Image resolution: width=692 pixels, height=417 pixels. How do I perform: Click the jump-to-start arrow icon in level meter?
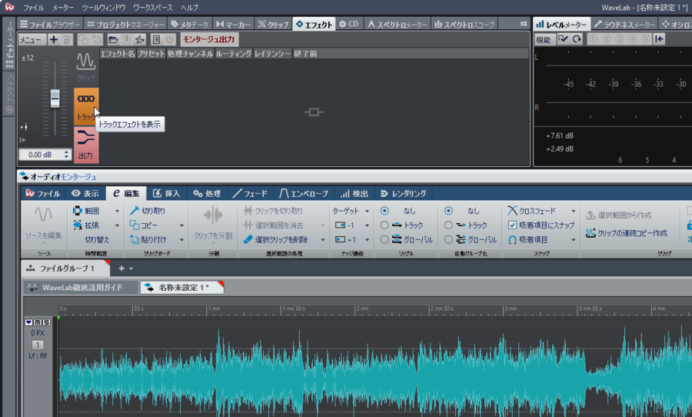(x=659, y=39)
